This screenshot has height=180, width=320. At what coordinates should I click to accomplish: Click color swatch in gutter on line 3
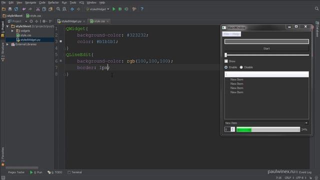[60, 41]
